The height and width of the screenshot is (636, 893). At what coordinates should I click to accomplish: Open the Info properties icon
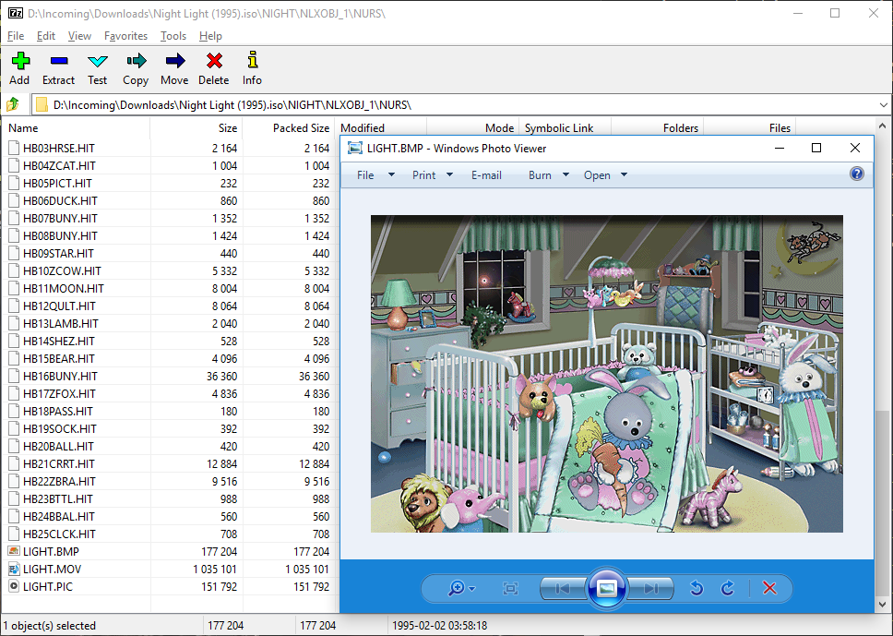[252, 60]
